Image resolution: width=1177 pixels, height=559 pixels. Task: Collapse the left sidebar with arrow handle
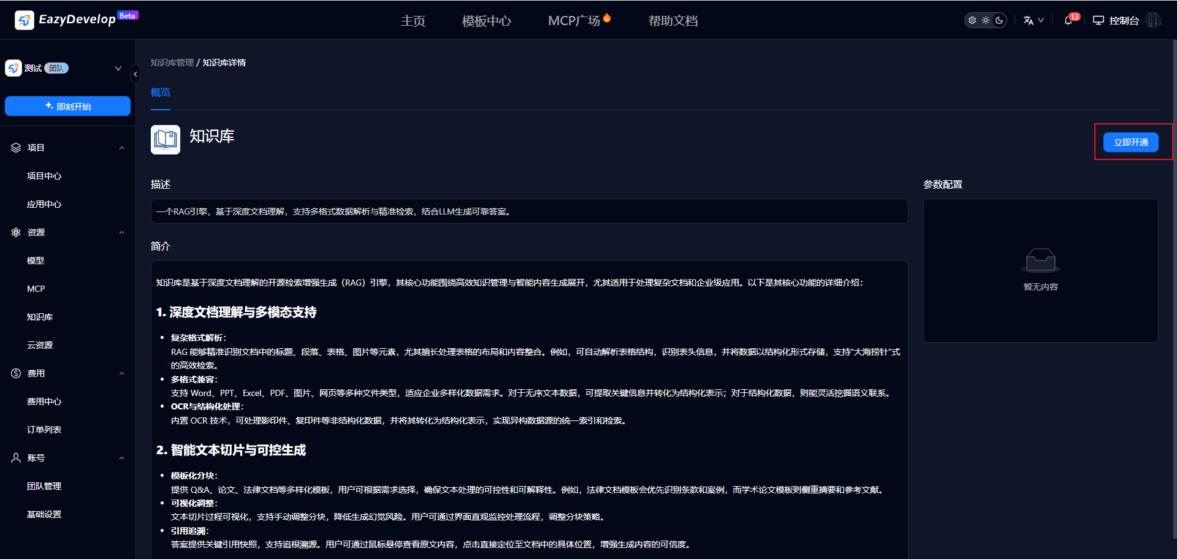(x=135, y=74)
